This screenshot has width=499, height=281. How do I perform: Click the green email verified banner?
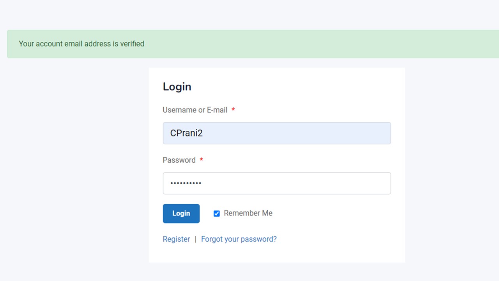249,44
